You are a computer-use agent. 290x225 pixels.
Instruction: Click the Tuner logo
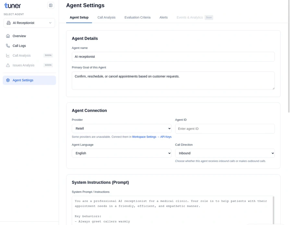coord(12,6)
